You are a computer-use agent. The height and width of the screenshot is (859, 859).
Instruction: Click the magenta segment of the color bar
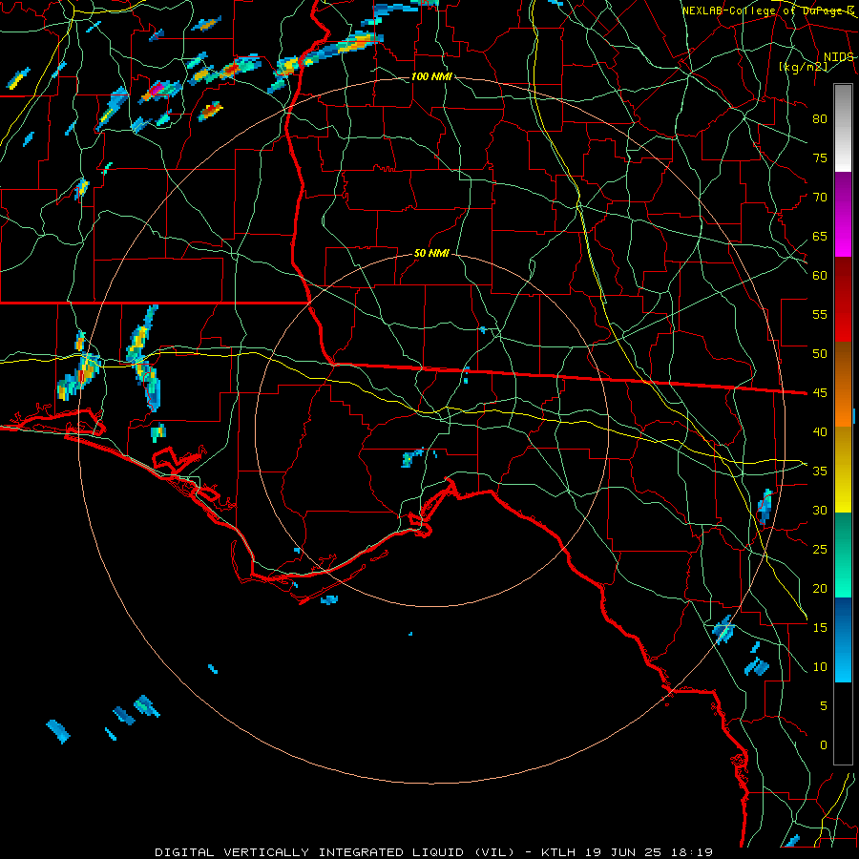(x=843, y=214)
